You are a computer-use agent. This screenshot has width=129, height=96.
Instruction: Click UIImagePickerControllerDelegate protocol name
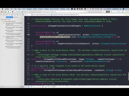tap(64, 26)
